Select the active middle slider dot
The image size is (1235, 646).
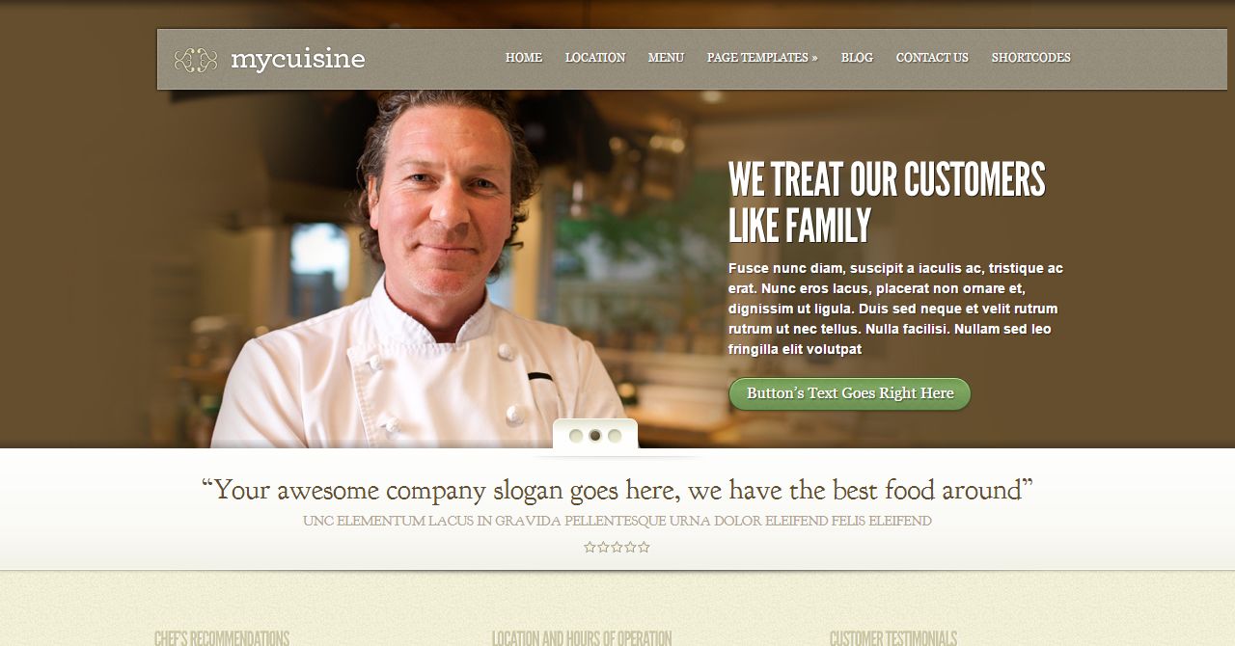tap(595, 436)
